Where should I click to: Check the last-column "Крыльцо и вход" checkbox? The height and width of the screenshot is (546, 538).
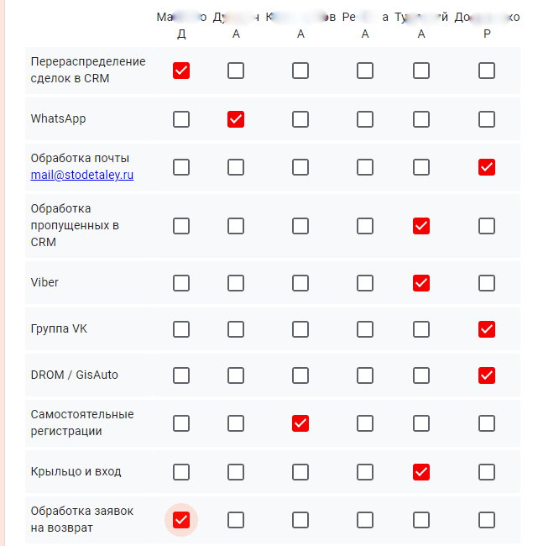tap(486, 472)
